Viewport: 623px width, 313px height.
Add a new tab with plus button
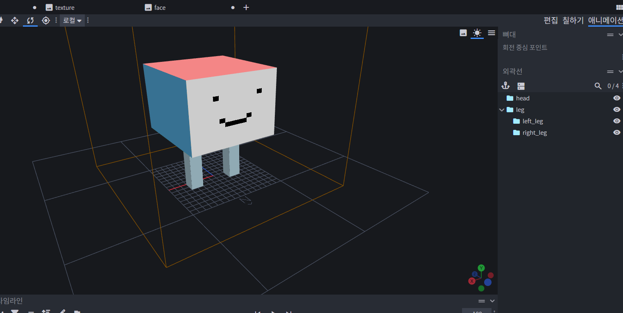click(x=246, y=7)
